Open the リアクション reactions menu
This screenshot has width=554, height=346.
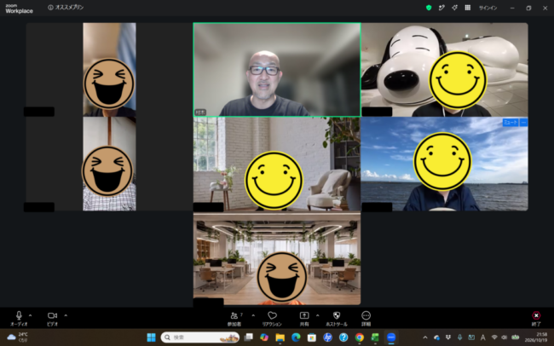coord(272,319)
